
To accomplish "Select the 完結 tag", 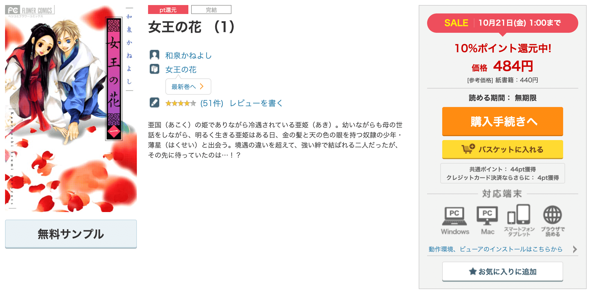I will pos(211,10).
